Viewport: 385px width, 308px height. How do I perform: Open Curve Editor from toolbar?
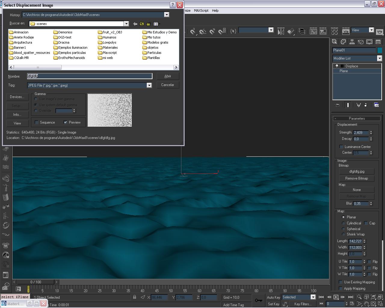click(313, 31)
